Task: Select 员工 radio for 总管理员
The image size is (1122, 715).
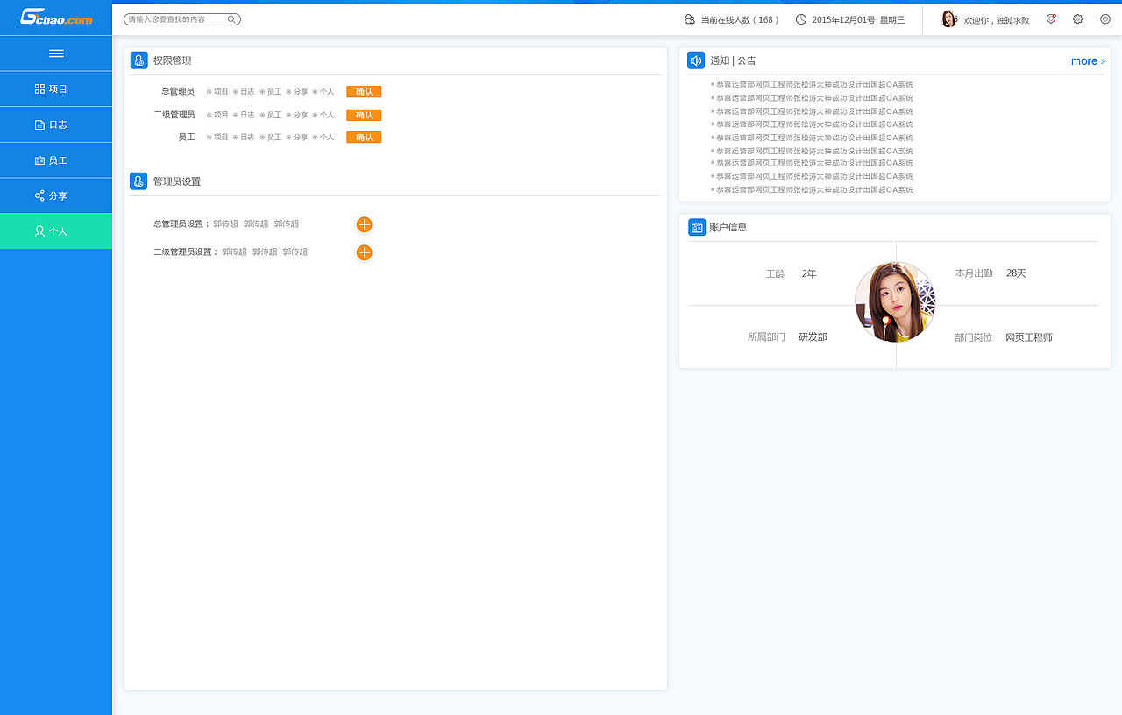Action: [262, 91]
